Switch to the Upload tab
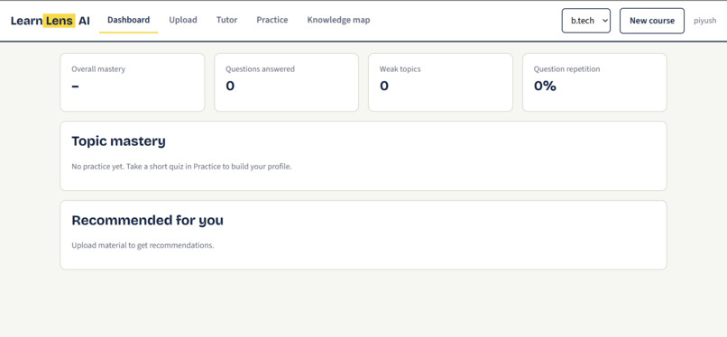The height and width of the screenshot is (337, 727). click(x=183, y=20)
